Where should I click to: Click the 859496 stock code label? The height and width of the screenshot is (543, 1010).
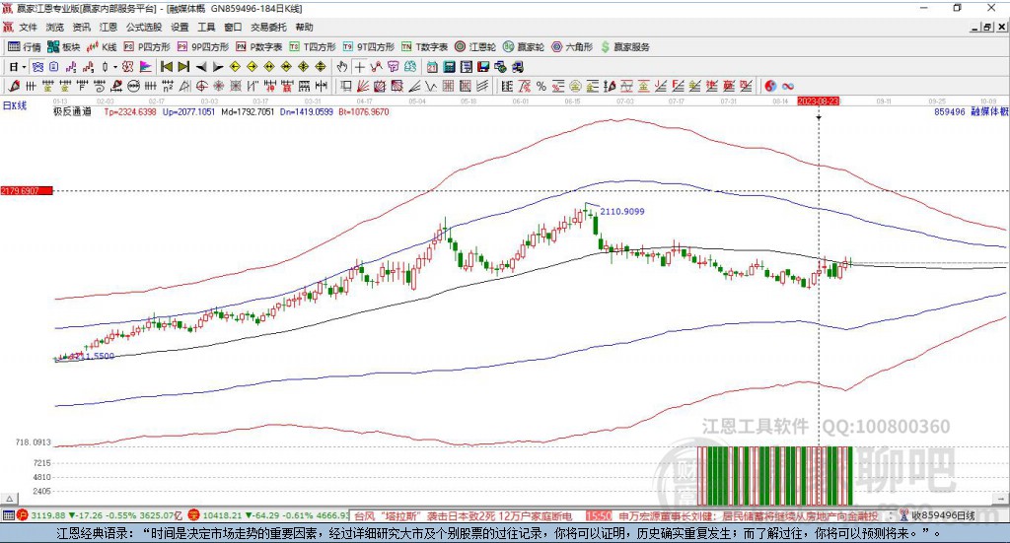[950, 112]
